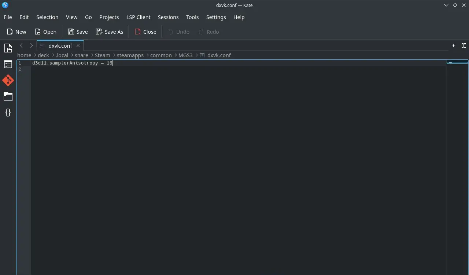This screenshot has height=275, width=469.
Task: Click the minimap scrollbar on the editor's right
Action: [457, 167]
